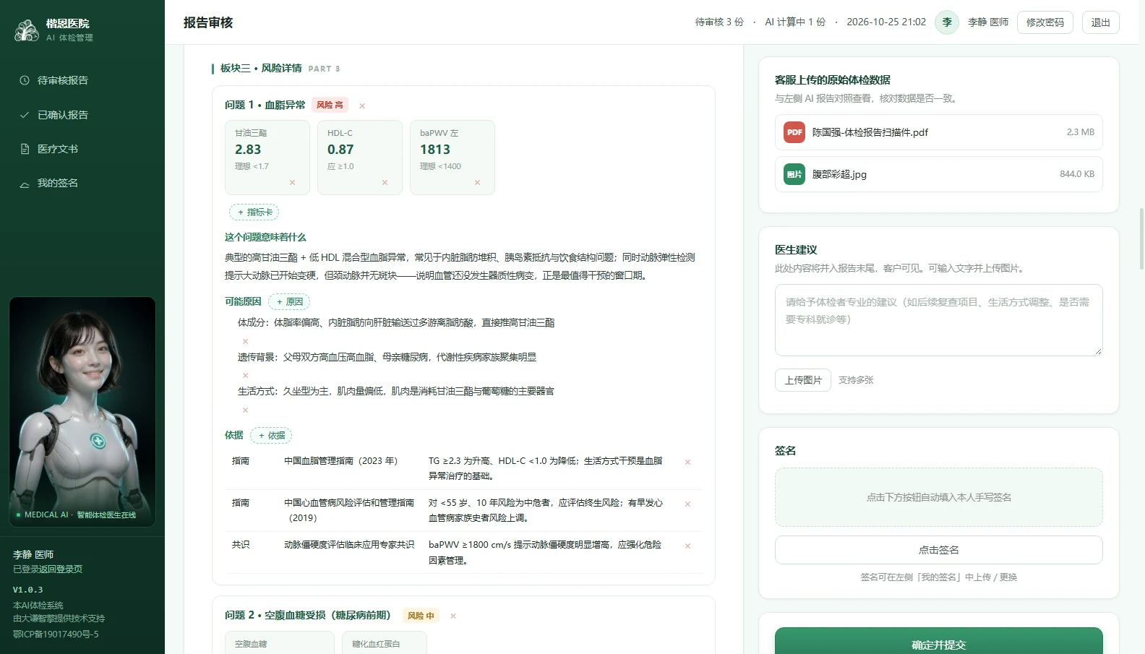Click the page vertical scrollbar
The image size is (1145, 654).
[x=1141, y=238]
